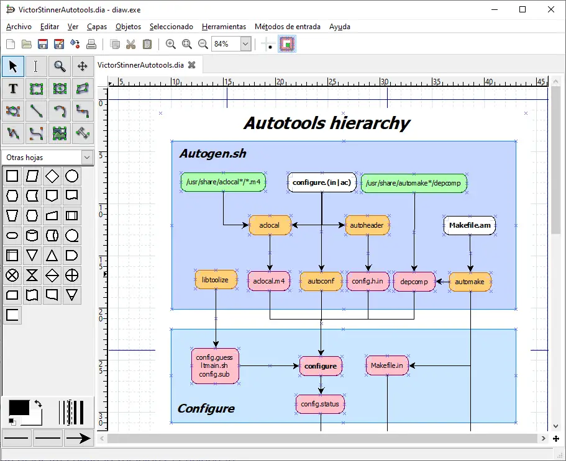Swap foreground and background colors
Image resolution: width=566 pixels, height=461 pixels.
click(39, 404)
